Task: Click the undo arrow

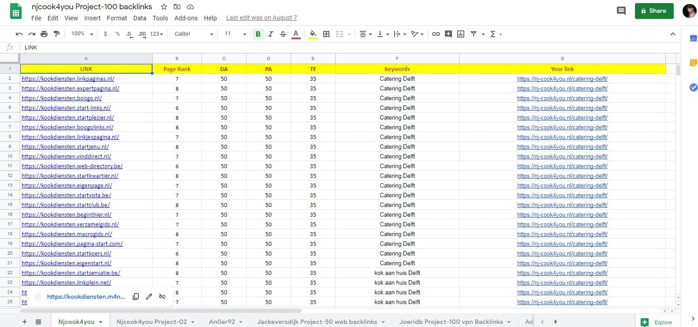Action: click(x=19, y=34)
